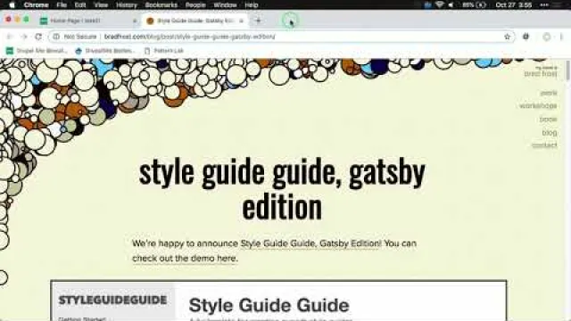Open the Chrome application menu

36,5
